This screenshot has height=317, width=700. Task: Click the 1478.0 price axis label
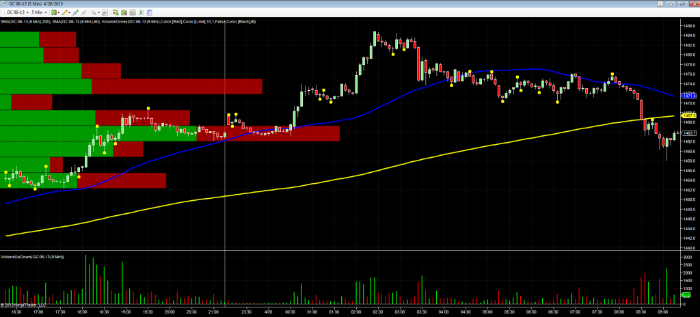point(688,65)
